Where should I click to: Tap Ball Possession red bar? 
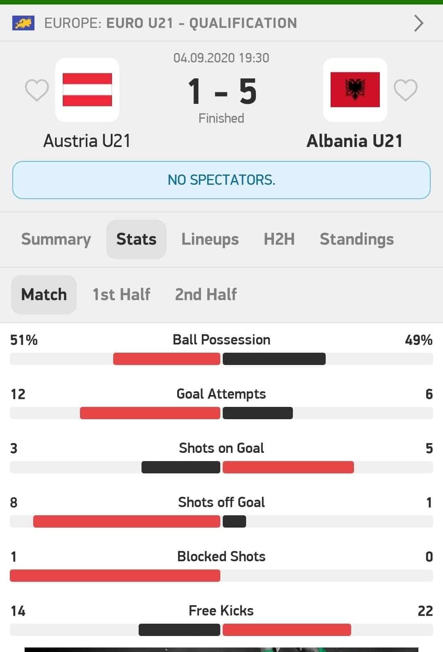point(167,359)
